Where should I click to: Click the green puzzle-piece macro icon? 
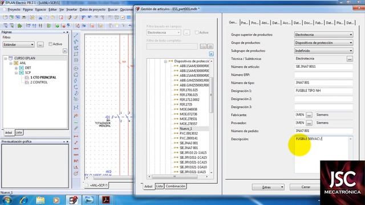pos(19,26)
